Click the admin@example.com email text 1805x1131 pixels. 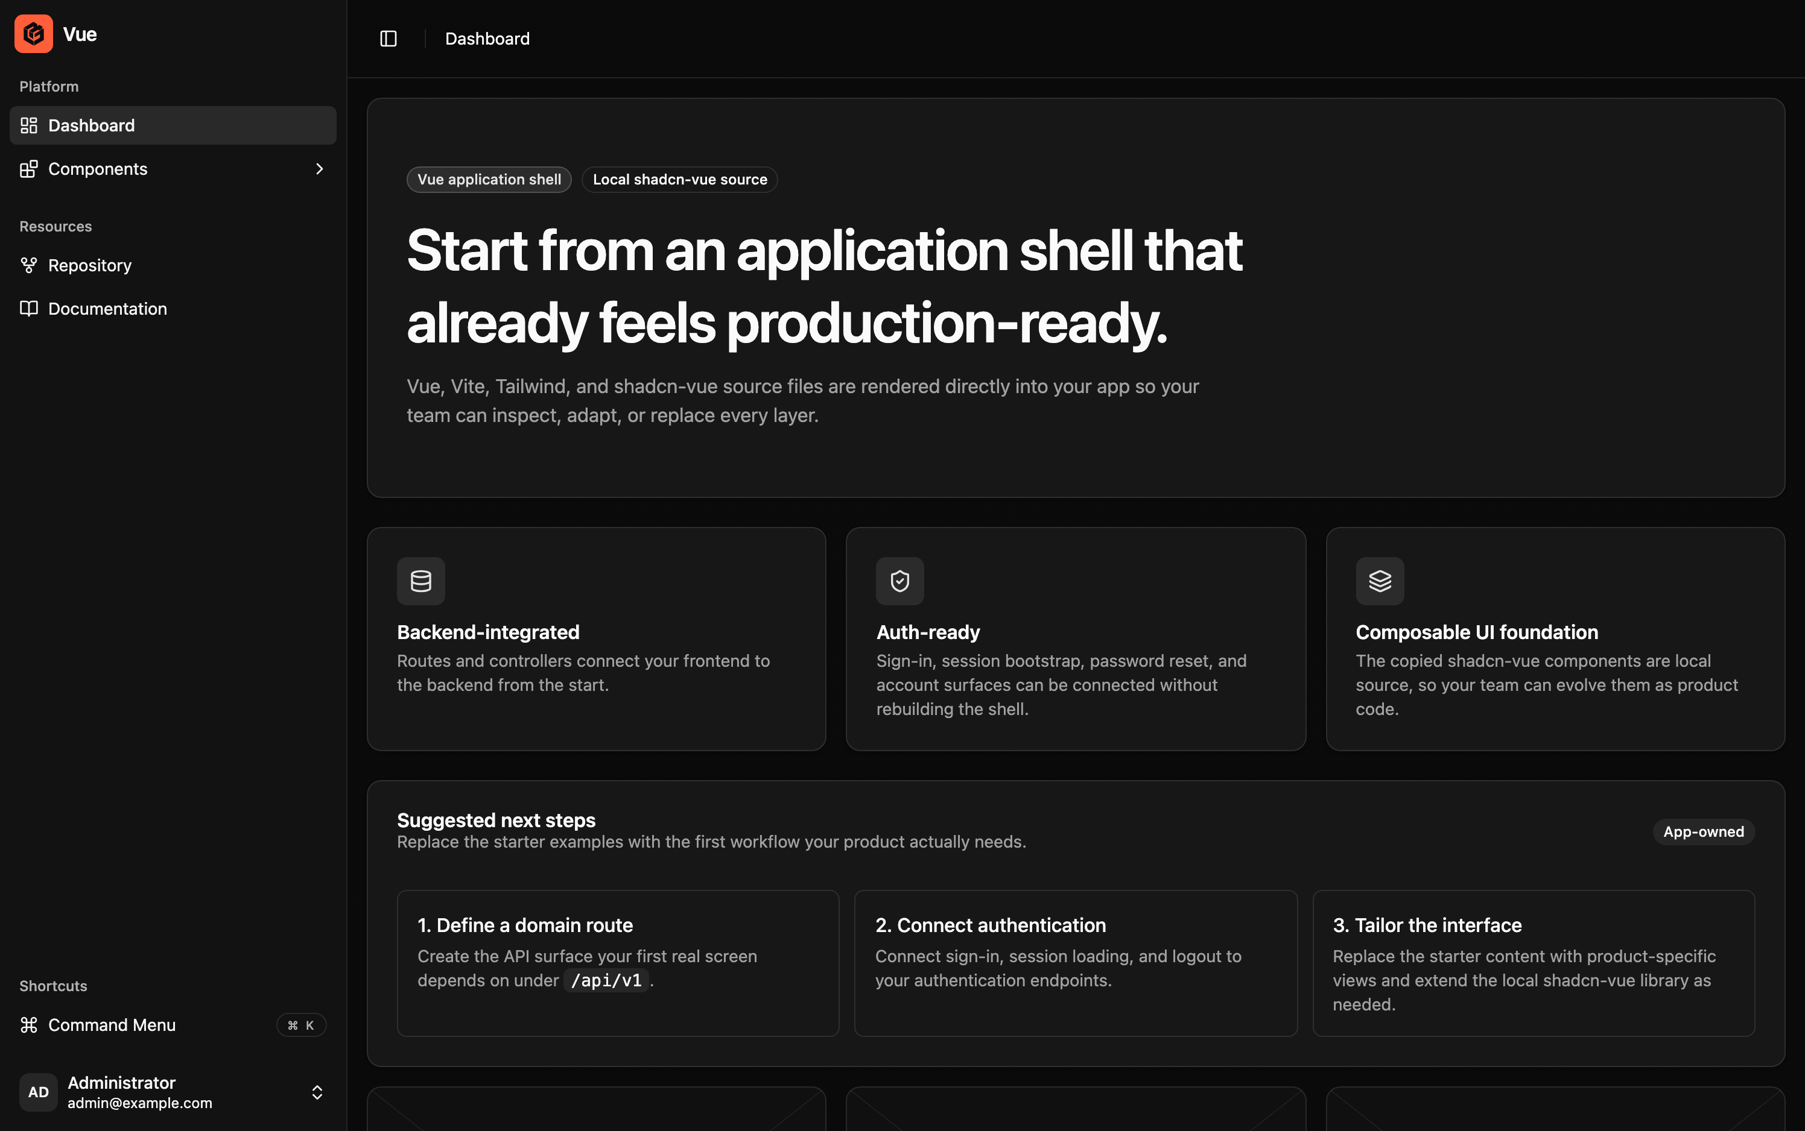140,1103
